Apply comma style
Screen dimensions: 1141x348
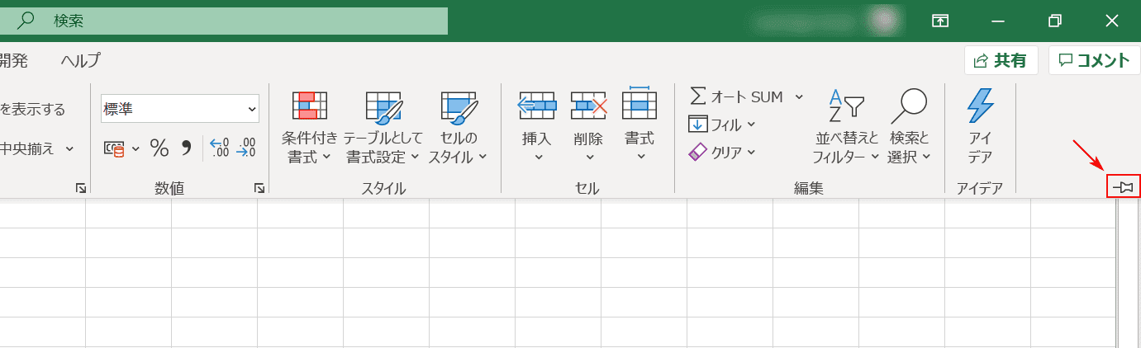[186, 148]
